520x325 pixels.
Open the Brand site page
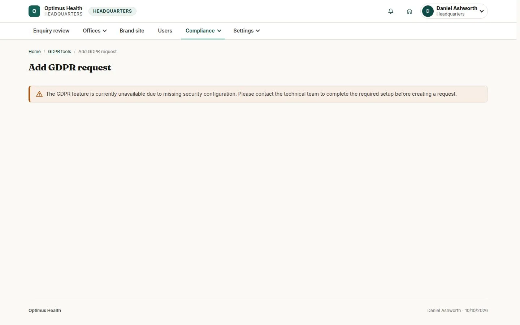click(132, 31)
